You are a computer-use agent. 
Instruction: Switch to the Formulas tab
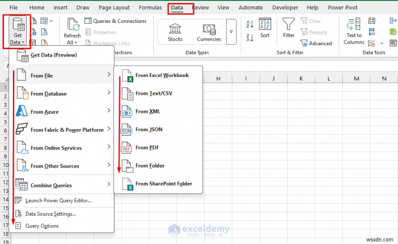tap(150, 7)
